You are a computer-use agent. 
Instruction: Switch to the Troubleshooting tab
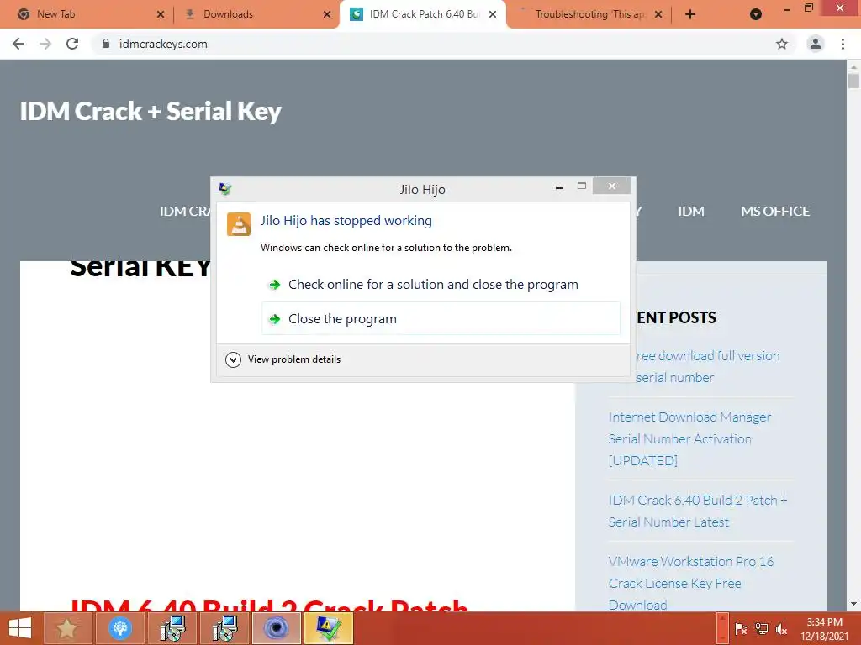pos(589,14)
